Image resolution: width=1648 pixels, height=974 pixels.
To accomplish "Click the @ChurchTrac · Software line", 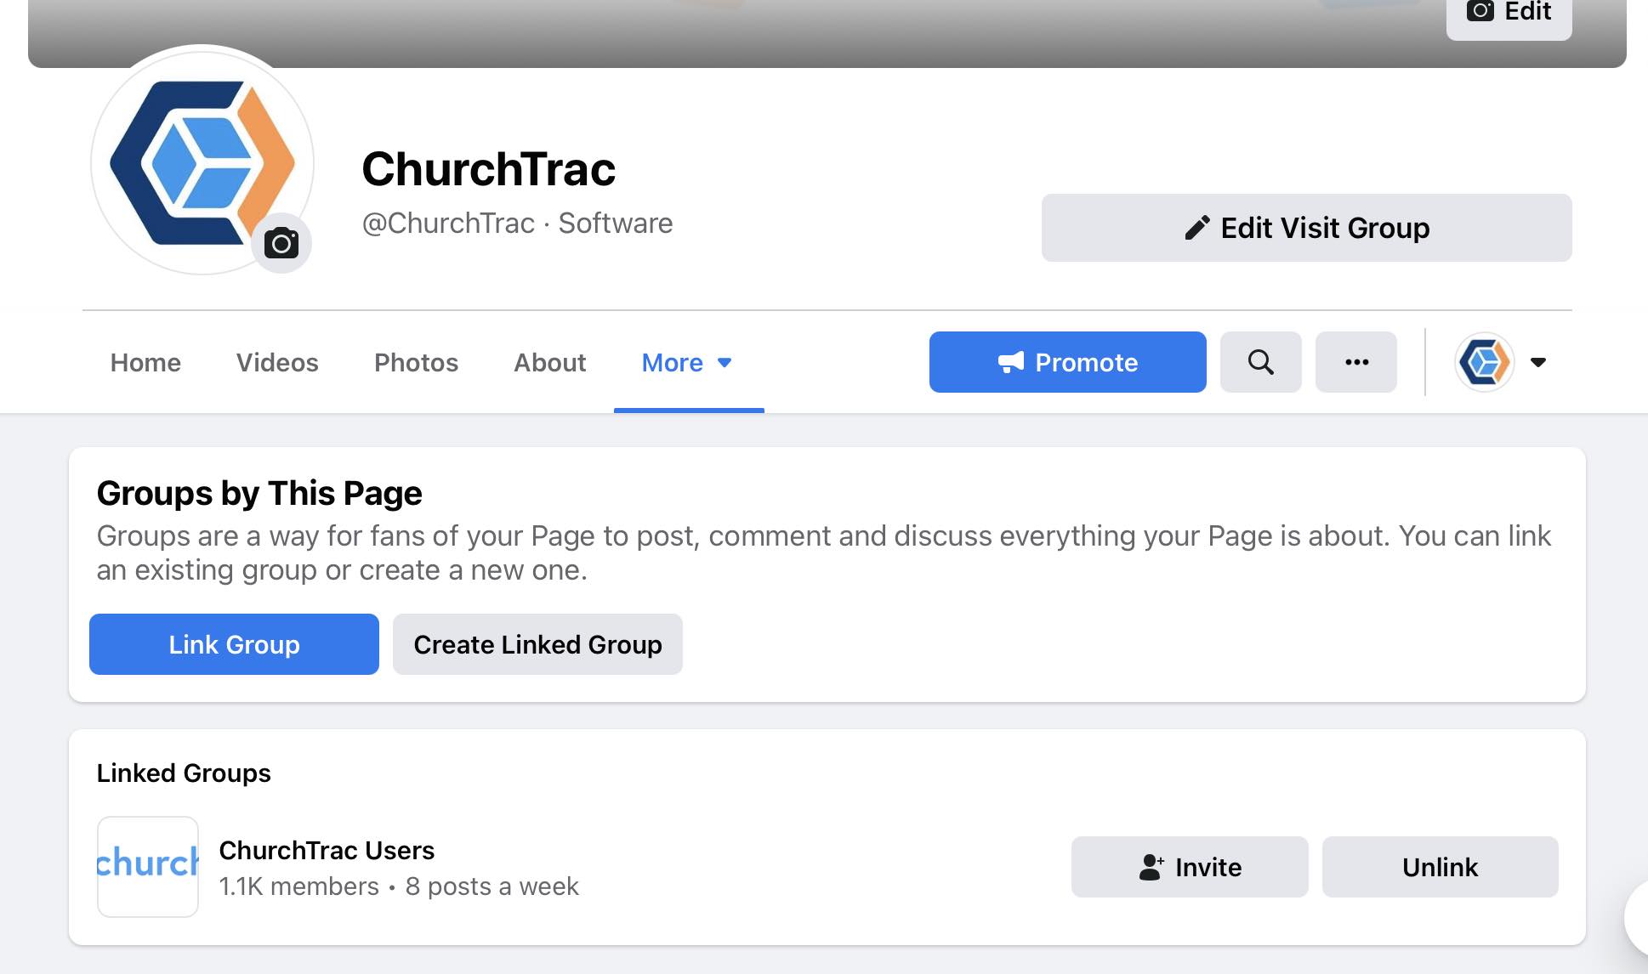I will coord(517,223).
